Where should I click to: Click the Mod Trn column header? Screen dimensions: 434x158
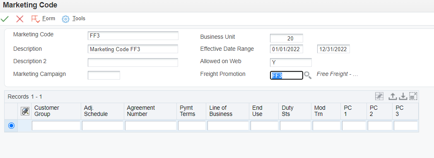click(x=326, y=111)
